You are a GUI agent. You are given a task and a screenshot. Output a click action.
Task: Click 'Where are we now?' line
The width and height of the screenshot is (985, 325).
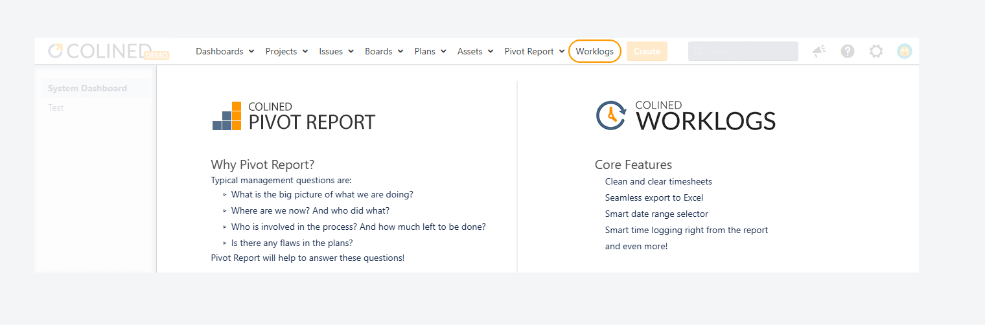[x=310, y=210]
